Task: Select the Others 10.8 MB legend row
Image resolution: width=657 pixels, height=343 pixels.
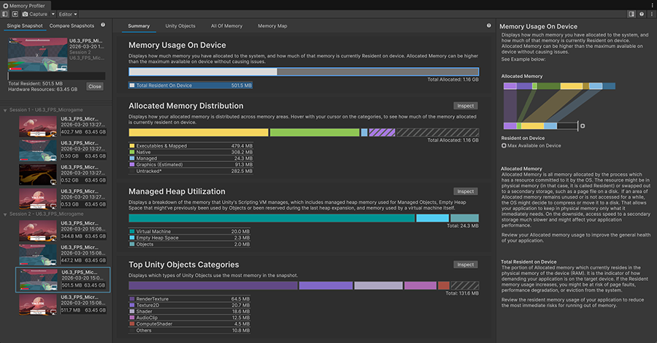Action: click(189, 331)
